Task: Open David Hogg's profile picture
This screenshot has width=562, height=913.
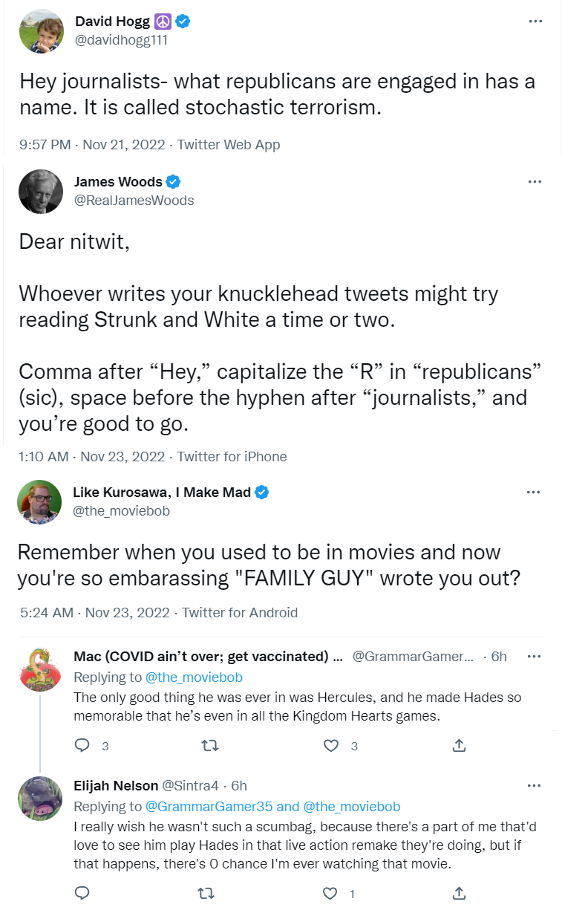Action: pyautogui.click(x=40, y=31)
